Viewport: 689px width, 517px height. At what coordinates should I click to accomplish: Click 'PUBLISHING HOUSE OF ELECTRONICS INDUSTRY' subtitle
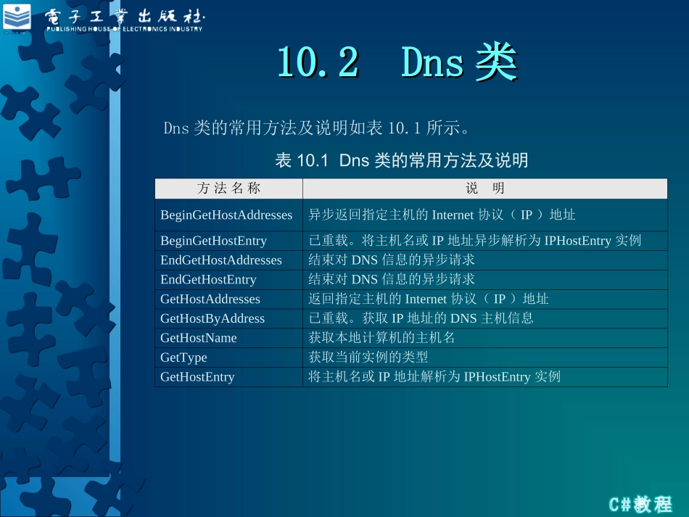(x=124, y=29)
